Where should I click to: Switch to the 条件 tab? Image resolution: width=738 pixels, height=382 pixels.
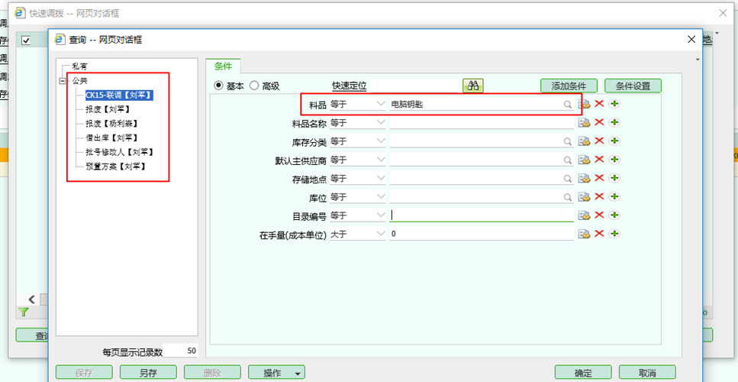223,66
